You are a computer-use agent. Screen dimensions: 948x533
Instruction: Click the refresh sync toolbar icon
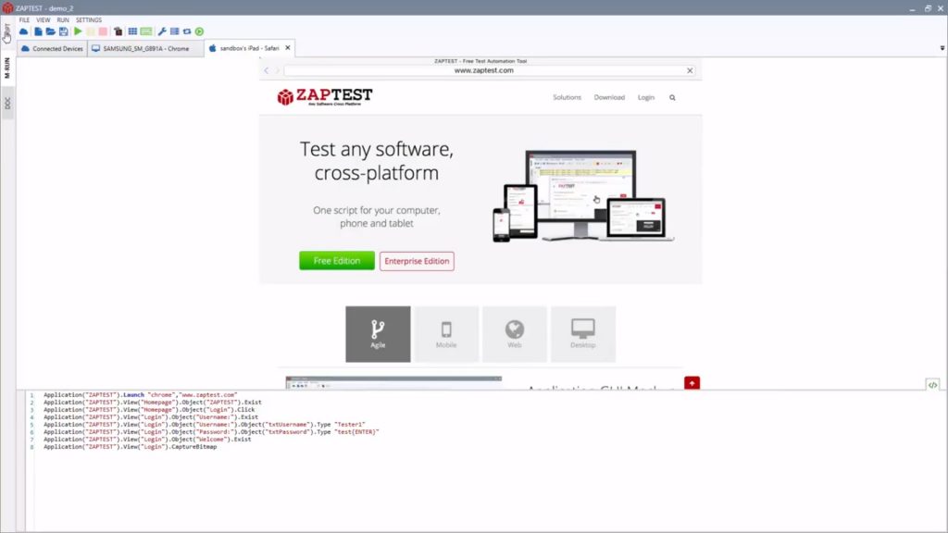187,31
